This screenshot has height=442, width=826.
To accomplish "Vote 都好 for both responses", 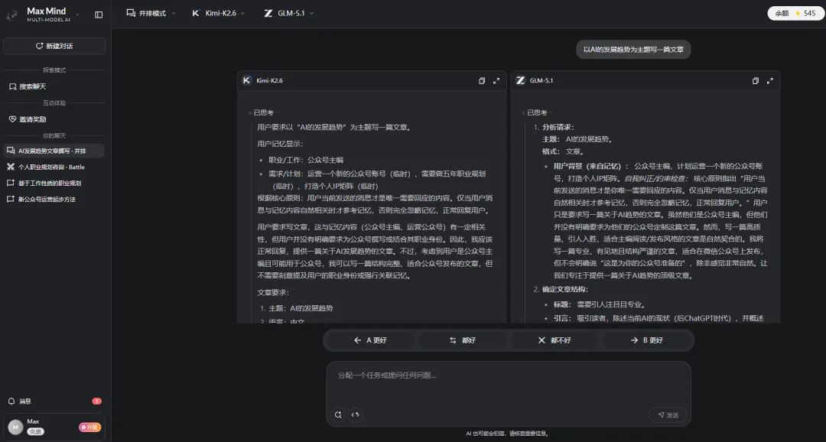I will [463, 340].
